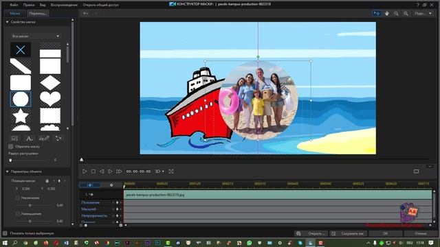Collapse the 'Свойства маски' section
The height and width of the screenshot is (247, 440).
pyautogui.click(x=8, y=22)
